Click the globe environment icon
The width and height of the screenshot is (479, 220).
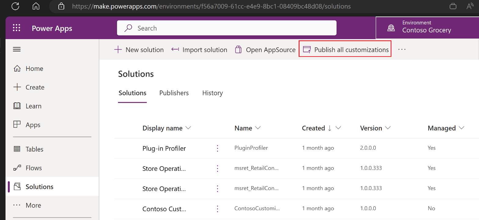391,28
